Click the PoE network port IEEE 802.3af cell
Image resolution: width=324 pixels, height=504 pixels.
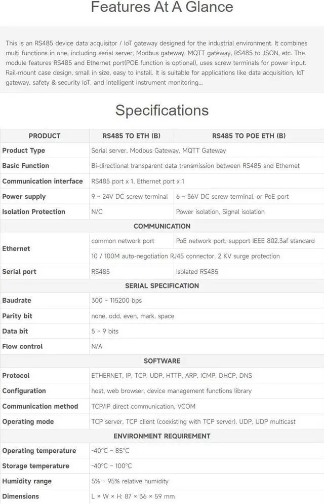pyautogui.click(x=246, y=241)
